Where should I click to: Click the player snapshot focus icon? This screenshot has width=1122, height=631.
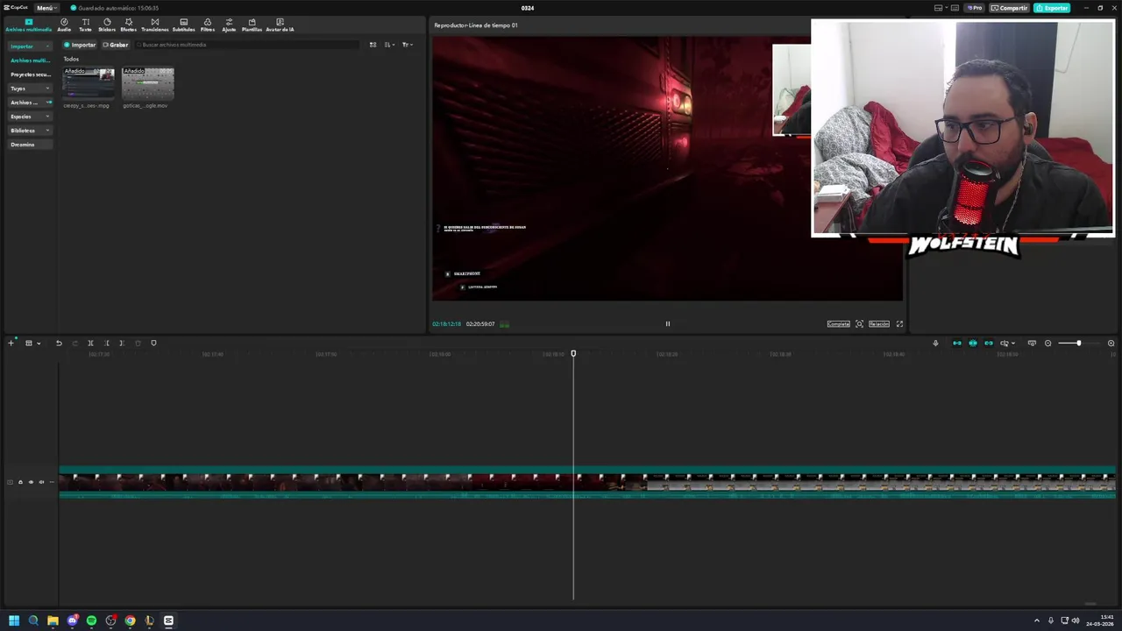[x=859, y=323]
